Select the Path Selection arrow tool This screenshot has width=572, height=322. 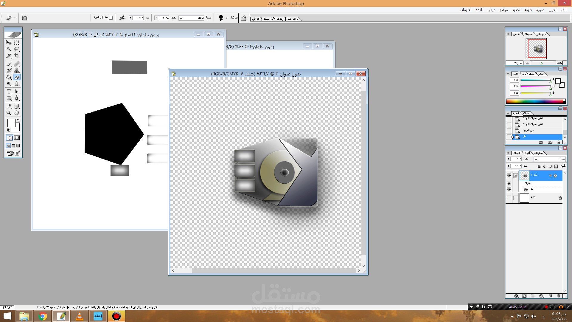(x=17, y=92)
